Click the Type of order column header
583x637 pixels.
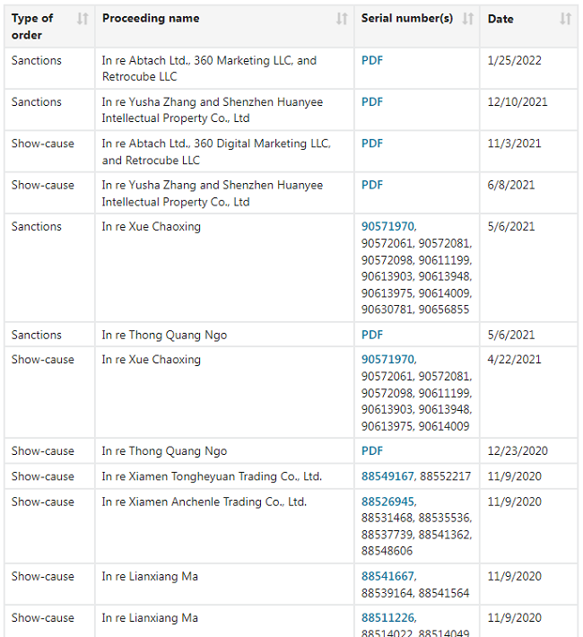pyautogui.click(x=33, y=26)
